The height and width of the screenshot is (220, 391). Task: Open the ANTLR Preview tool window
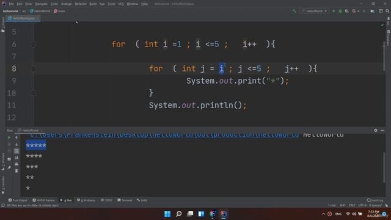43,200
